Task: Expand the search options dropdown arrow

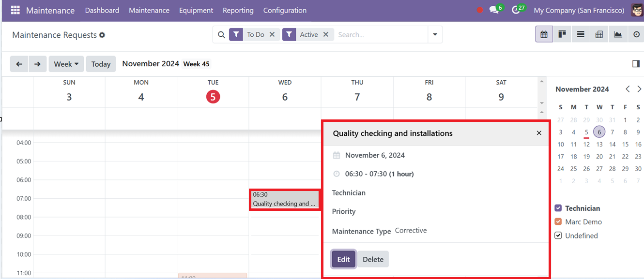Action: 435,34
